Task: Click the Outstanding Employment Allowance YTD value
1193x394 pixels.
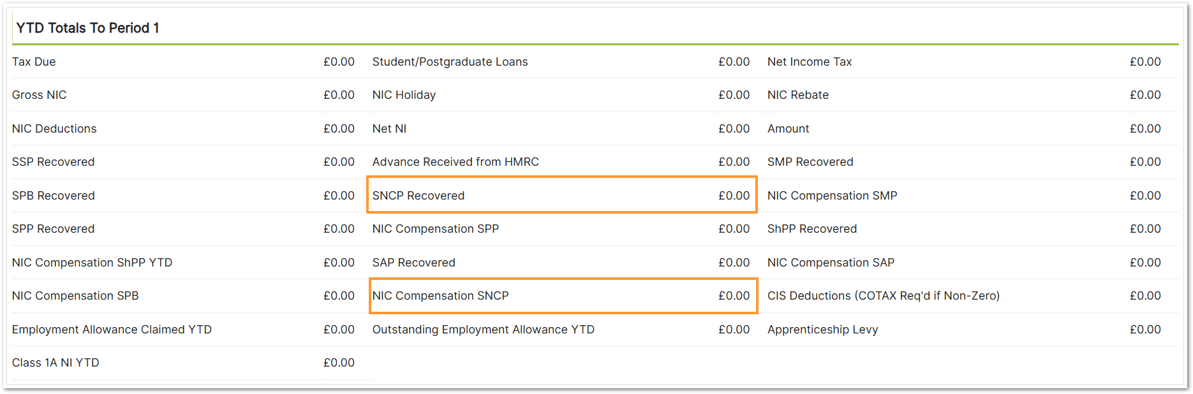Action: (x=734, y=330)
